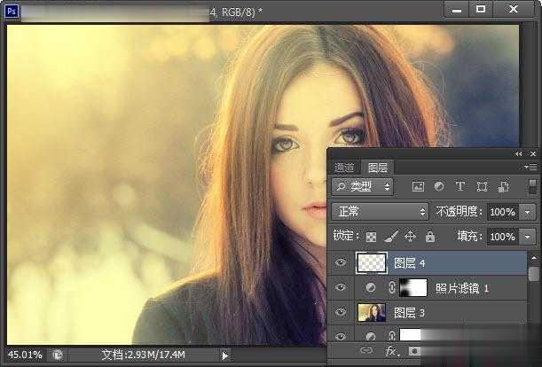
Task: Hide 图层 4 with its eye icon
Action: click(x=341, y=262)
